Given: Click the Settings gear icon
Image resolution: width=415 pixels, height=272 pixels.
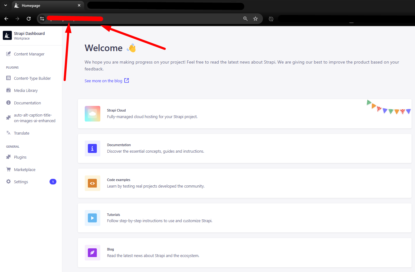Looking at the screenshot, I should [8, 182].
